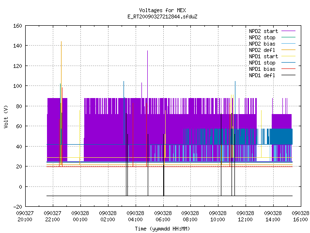The image size is (310, 233).
Task: Click the purple NPD2 start legend line
Action: tap(288, 31)
